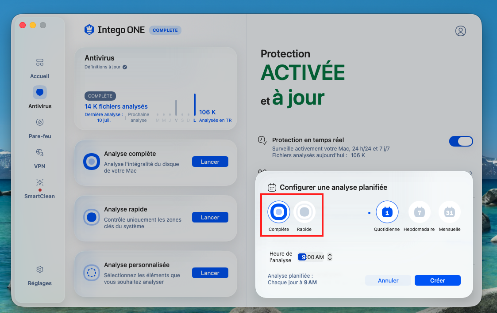
Task: Click the Dernière analyse : 10 juil. text
Action: [x=104, y=117]
